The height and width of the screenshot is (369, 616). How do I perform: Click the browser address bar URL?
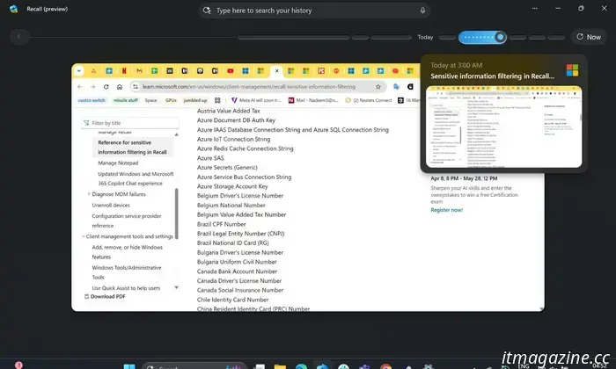point(249,87)
